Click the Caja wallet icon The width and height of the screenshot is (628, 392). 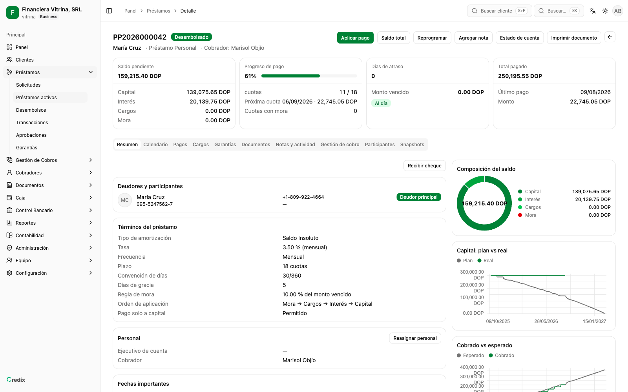click(9, 198)
